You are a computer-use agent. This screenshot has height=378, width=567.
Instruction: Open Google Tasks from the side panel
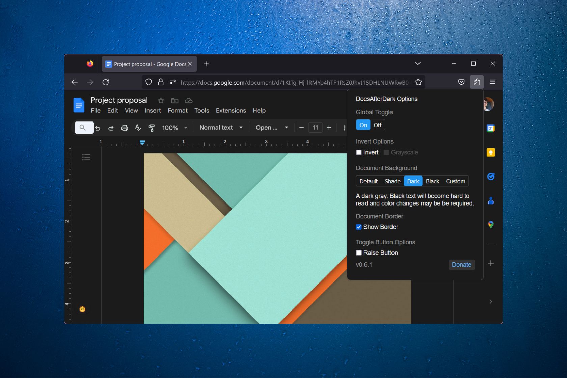[x=491, y=176]
